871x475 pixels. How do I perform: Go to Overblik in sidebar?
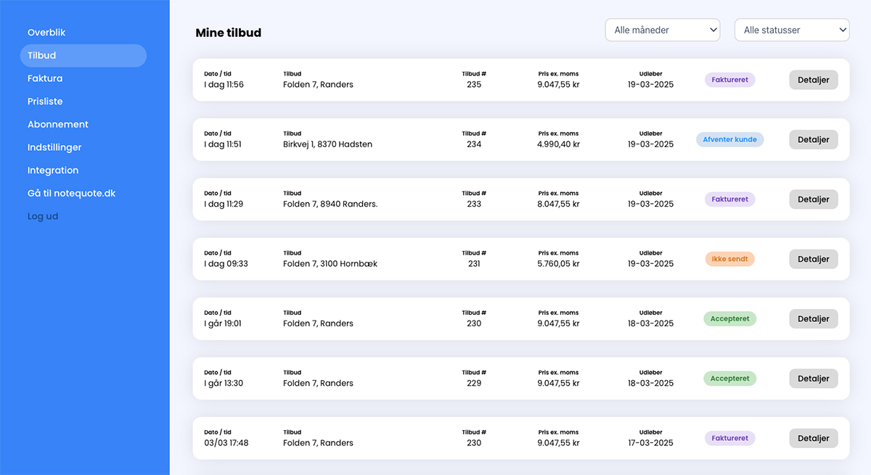[46, 33]
